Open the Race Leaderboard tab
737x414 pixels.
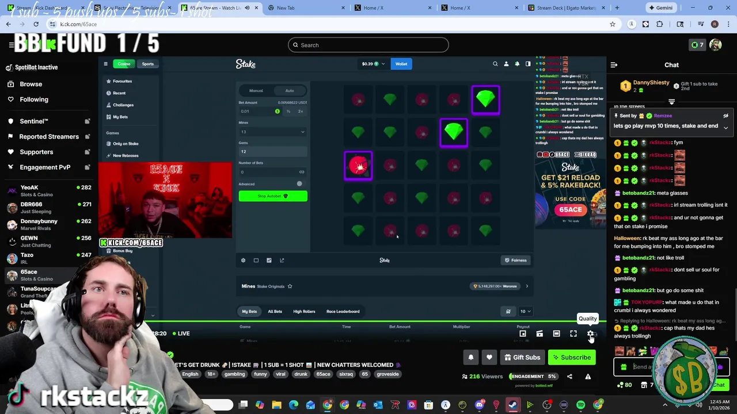343,312
